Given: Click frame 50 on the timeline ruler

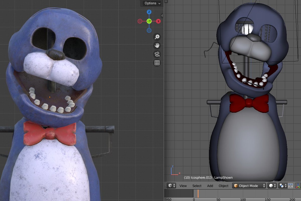Looking at the screenshot, I should click(218, 199).
